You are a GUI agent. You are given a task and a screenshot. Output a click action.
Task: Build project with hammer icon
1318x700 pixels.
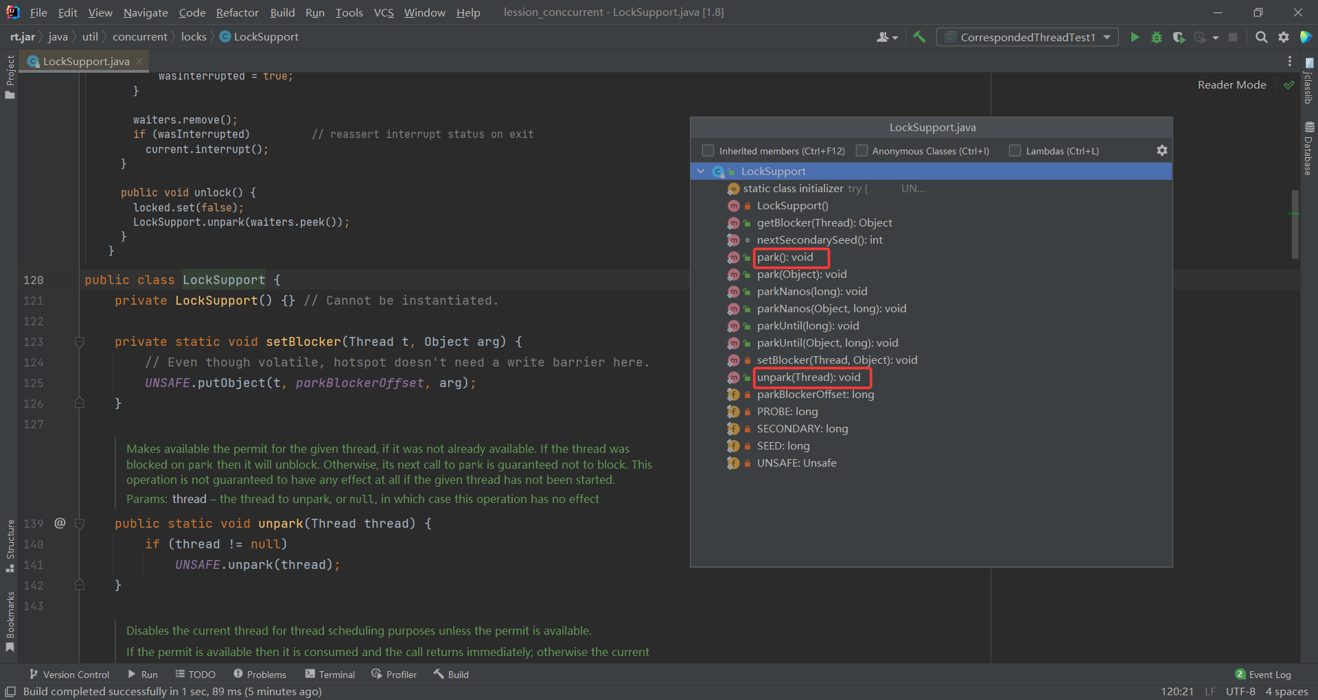point(920,37)
